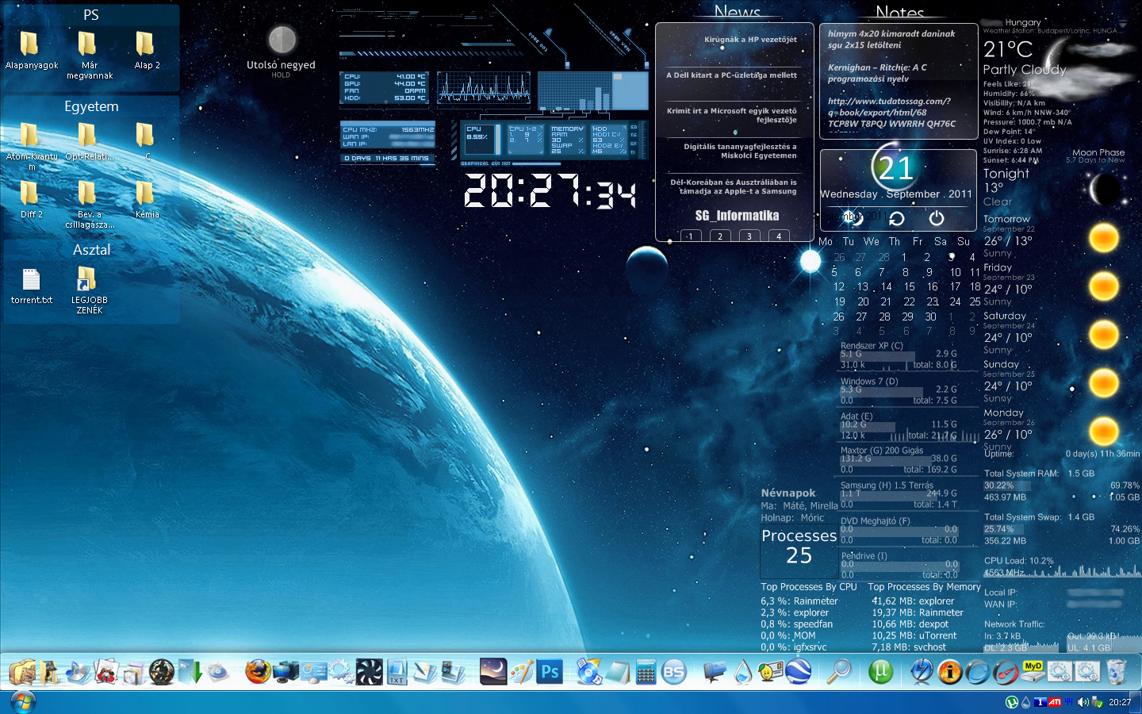Click the power icon on date widget
The width and height of the screenshot is (1142, 714).
937,218
